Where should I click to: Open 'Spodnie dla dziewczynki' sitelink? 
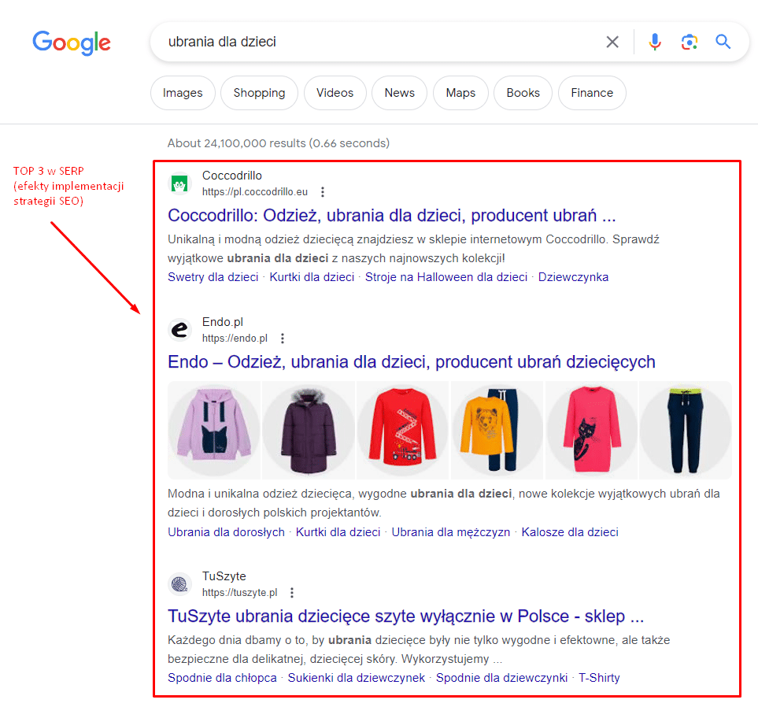tap(501, 678)
